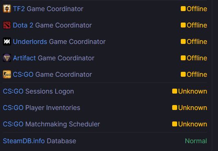218x151 pixels.
Task: Open the CS:GO link in Matchmaking Scheduler row
Action: 13,124
